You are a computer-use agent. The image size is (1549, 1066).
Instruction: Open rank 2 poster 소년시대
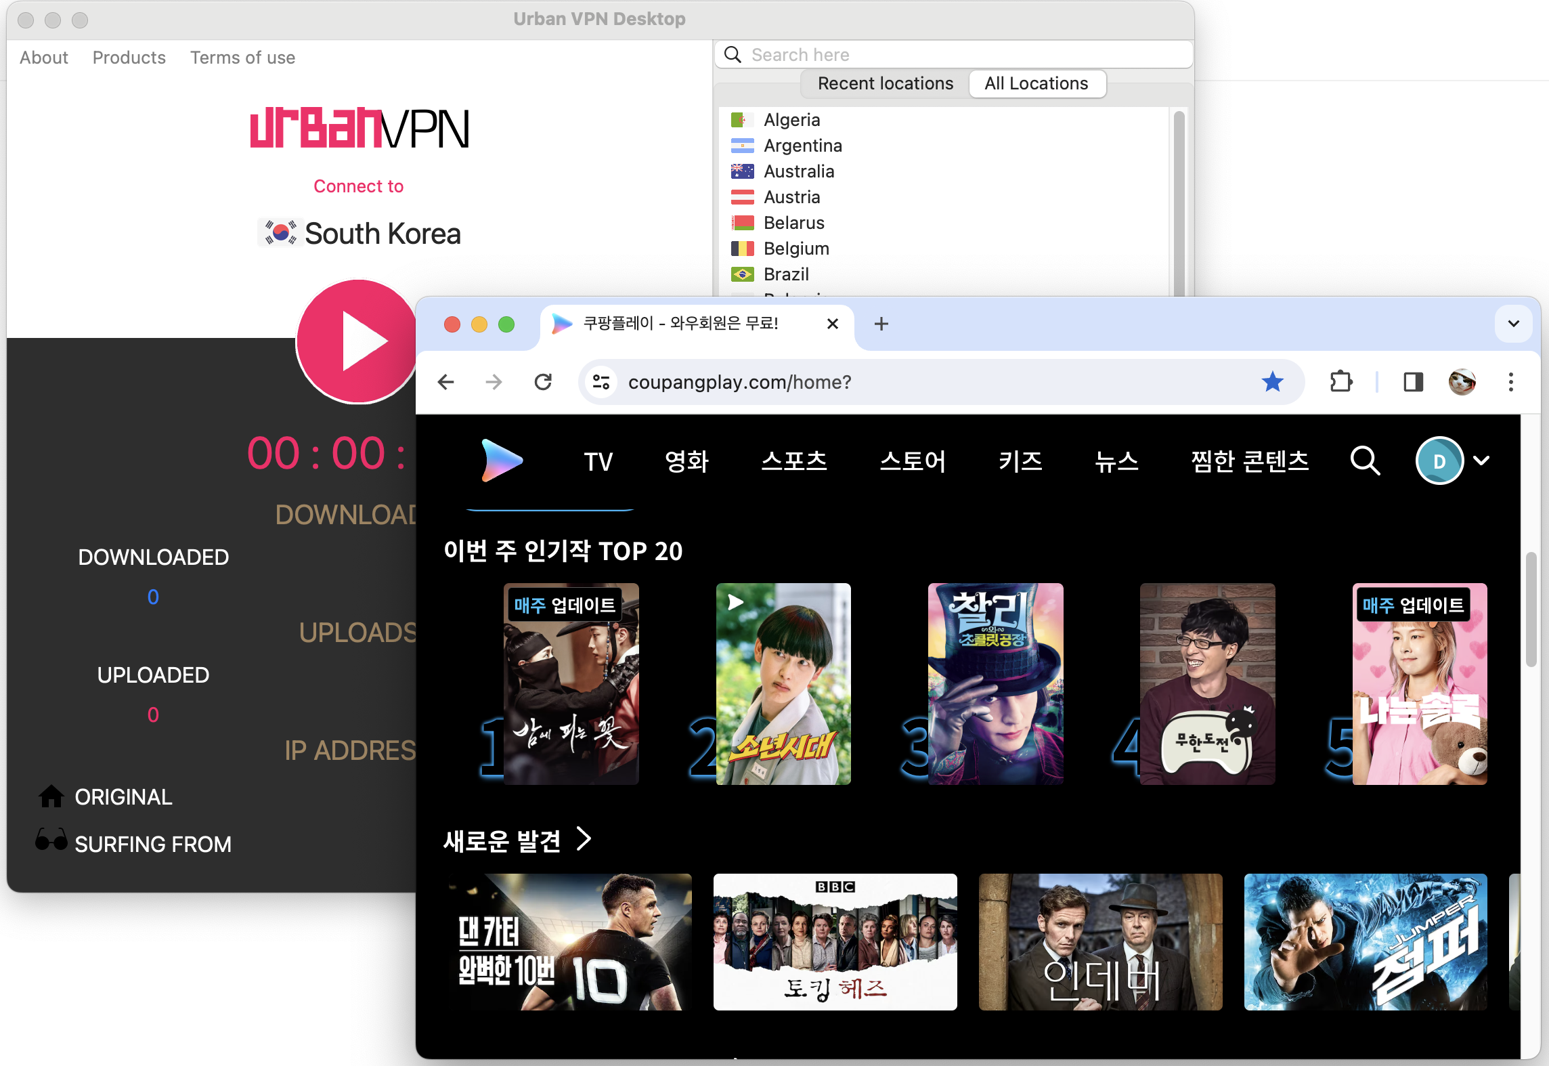point(783,684)
